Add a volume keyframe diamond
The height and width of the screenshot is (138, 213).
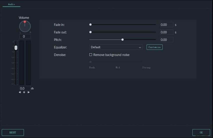click(24, 92)
